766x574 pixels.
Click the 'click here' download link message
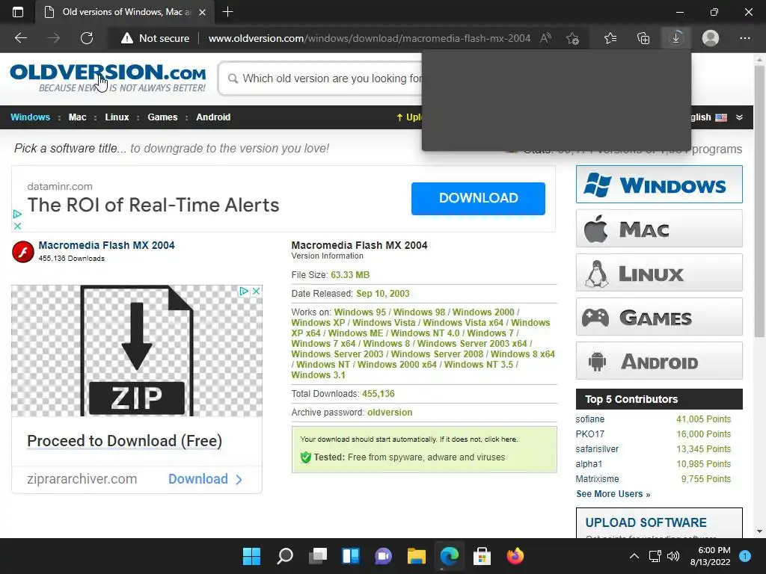500,439
